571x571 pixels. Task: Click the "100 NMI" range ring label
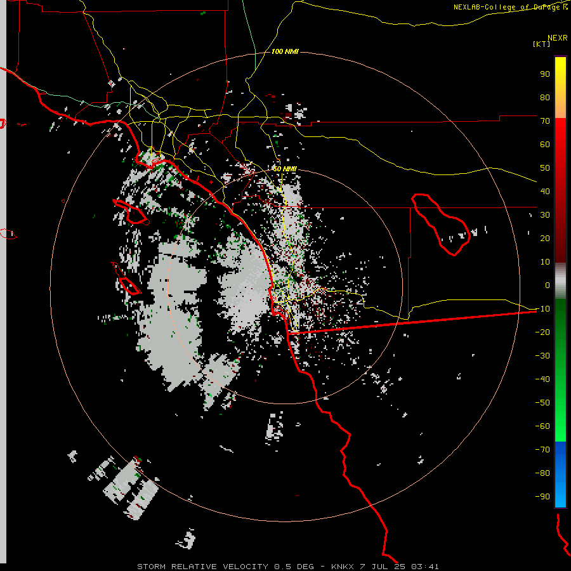pyautogui.click(x=285, y=52)
